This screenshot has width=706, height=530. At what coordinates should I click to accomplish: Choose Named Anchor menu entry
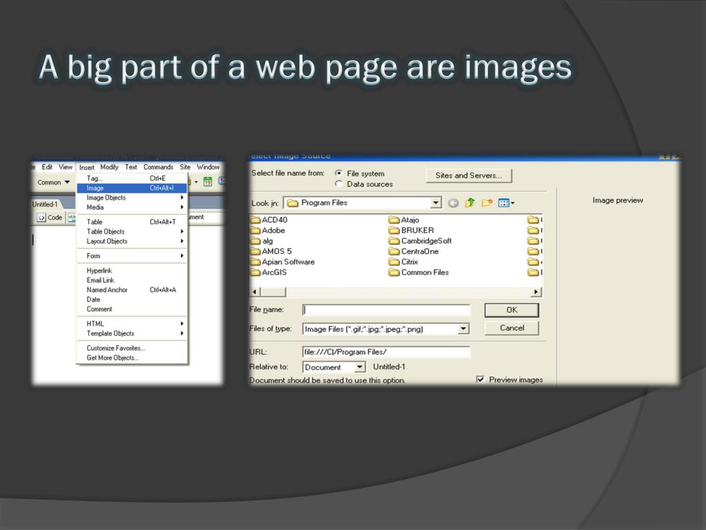click(x=132, y=290)
